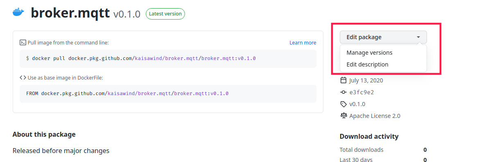Viewport: 481px width, 162px height.
Task: Click the Docker whale icon
Action: coord(18,13)
